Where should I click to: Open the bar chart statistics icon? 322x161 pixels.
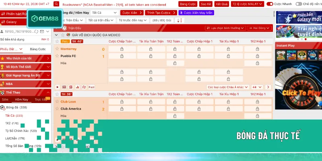(77, 87)
